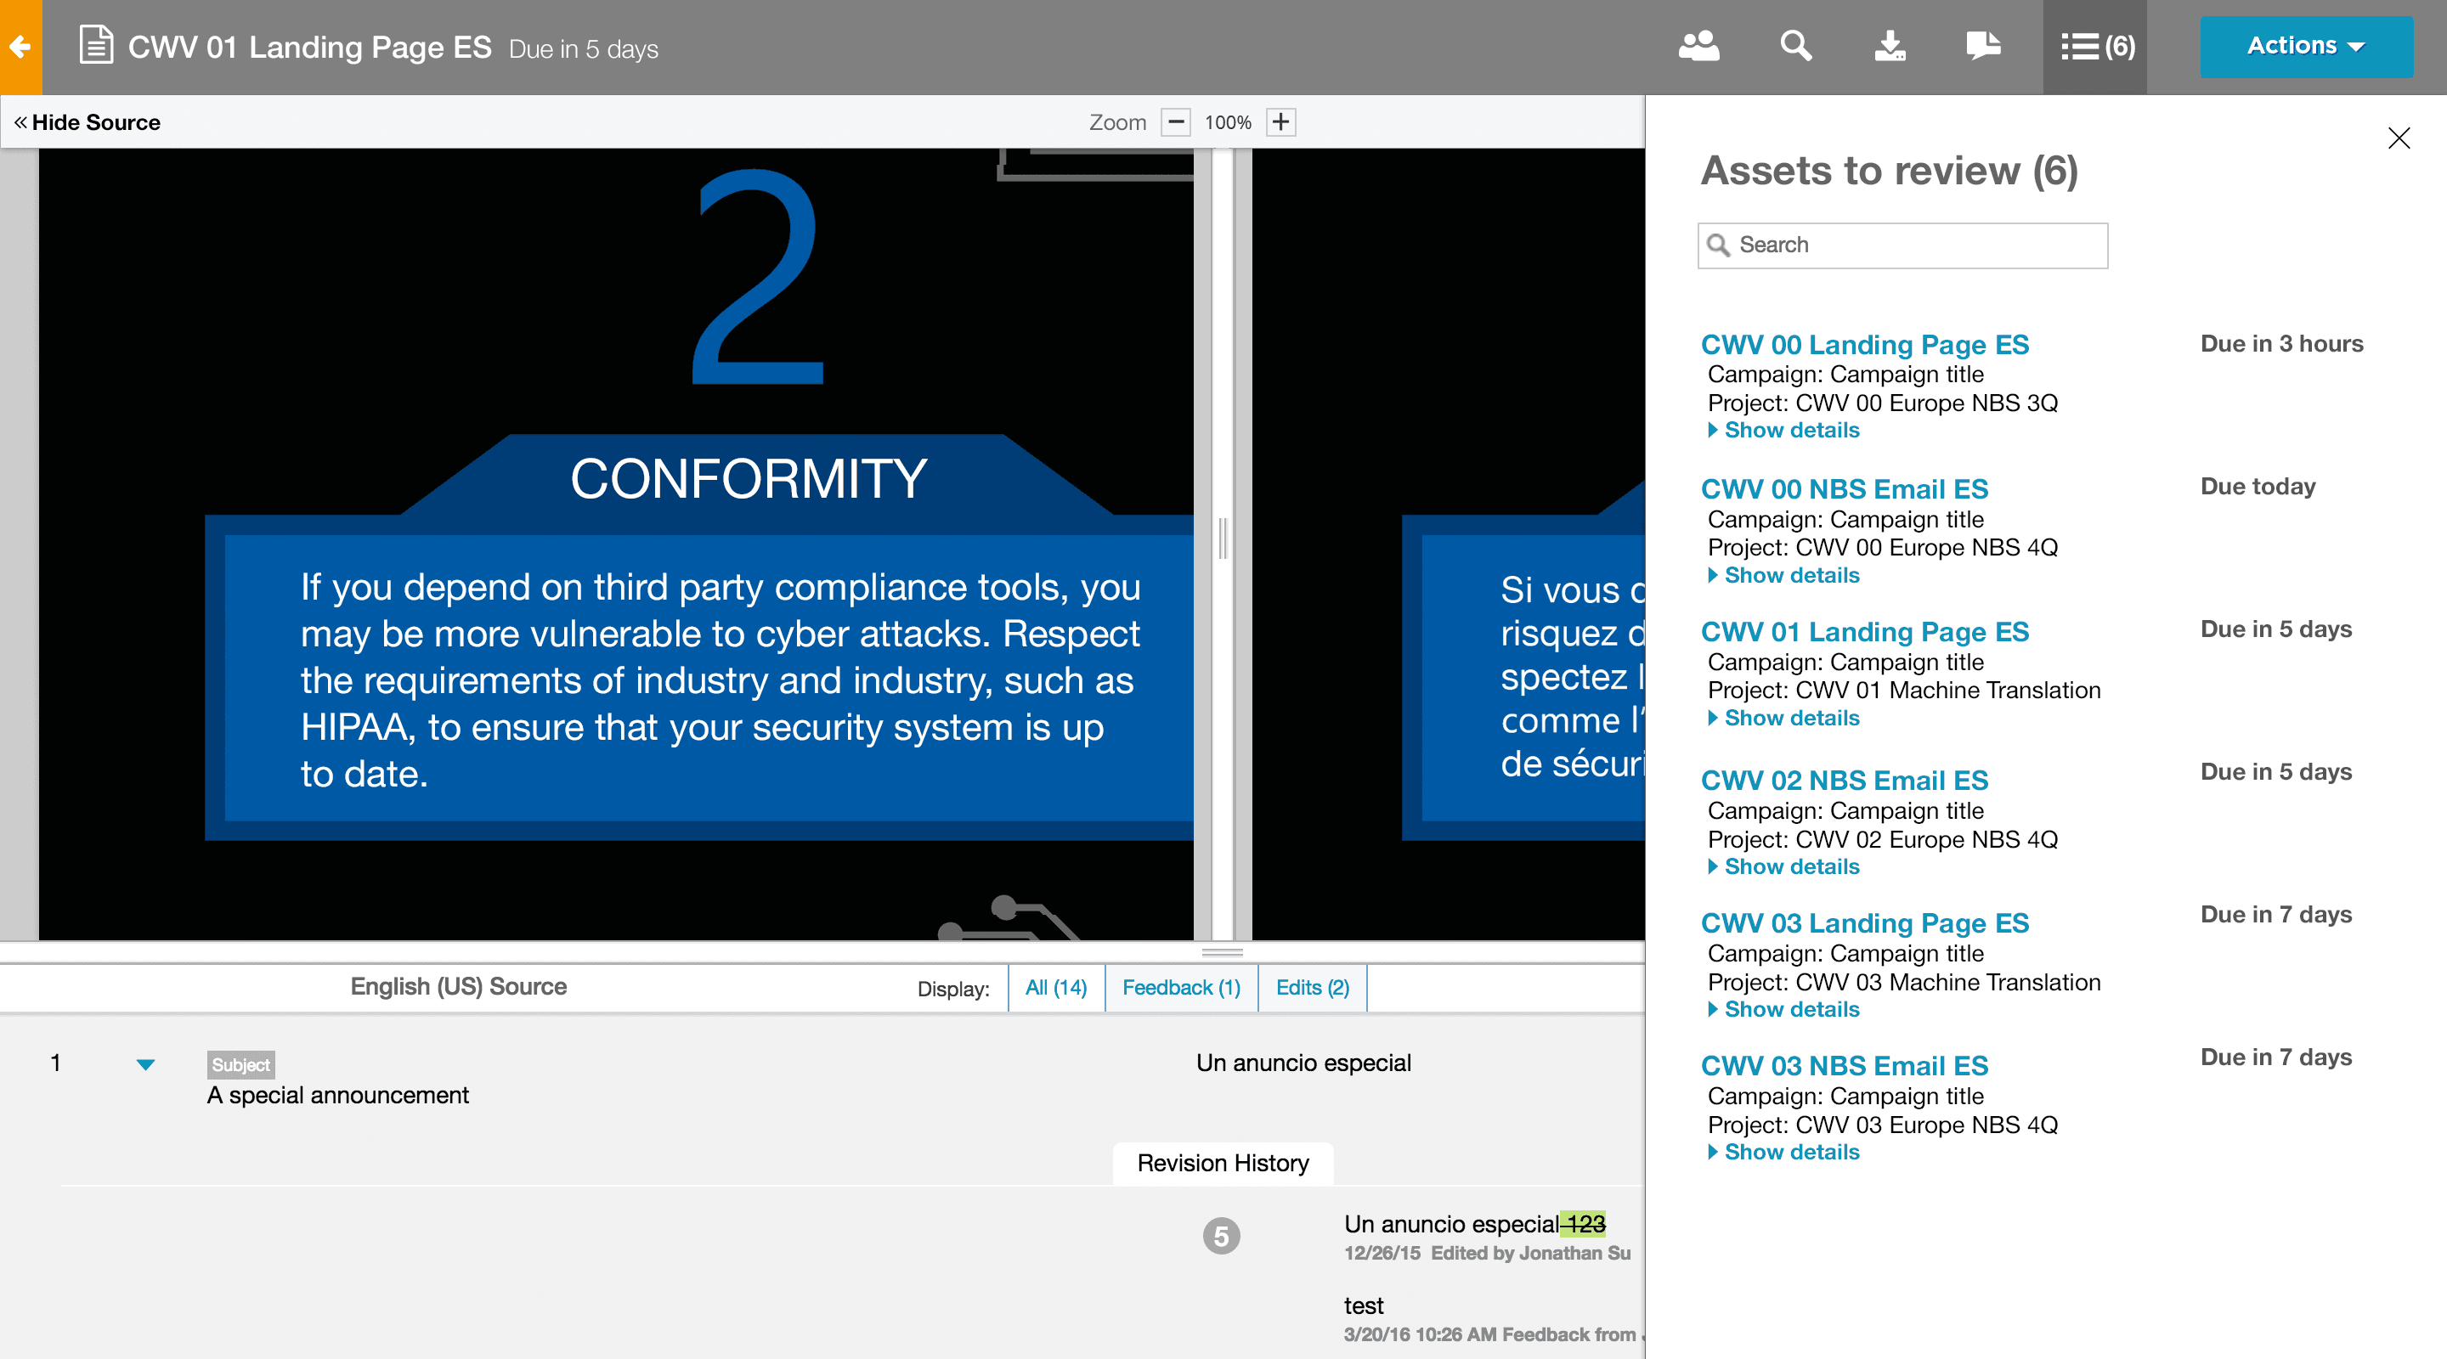
Task: Hide the source panel
Action: tap(88, 122)
